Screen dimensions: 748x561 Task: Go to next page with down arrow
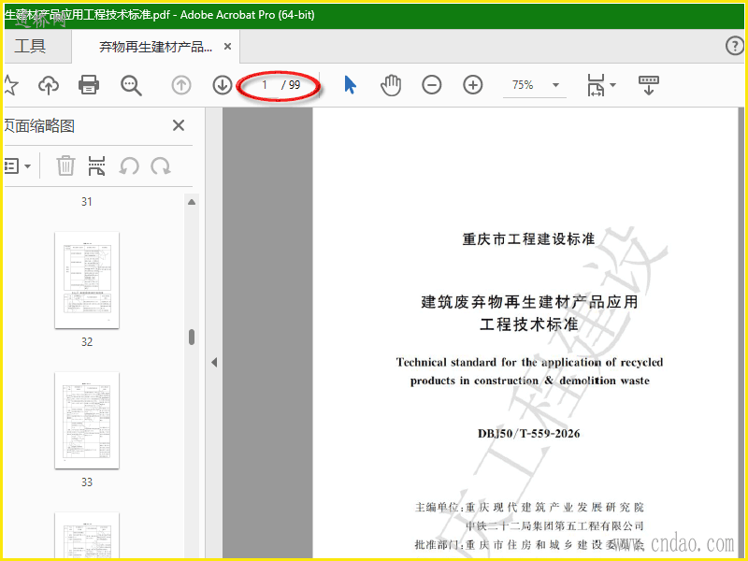point(222,85)
